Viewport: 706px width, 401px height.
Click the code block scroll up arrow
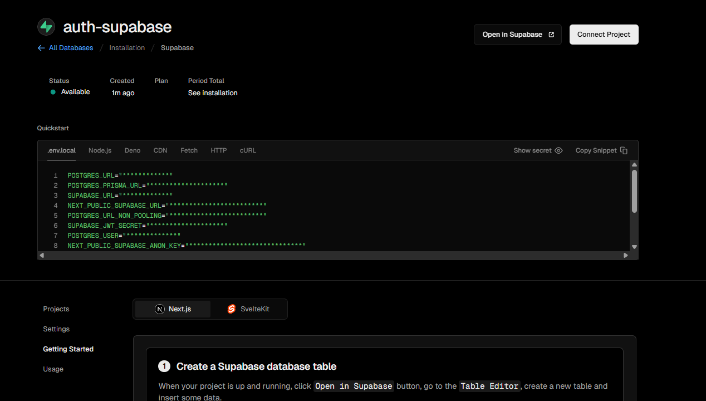click(x=634, y=165)
